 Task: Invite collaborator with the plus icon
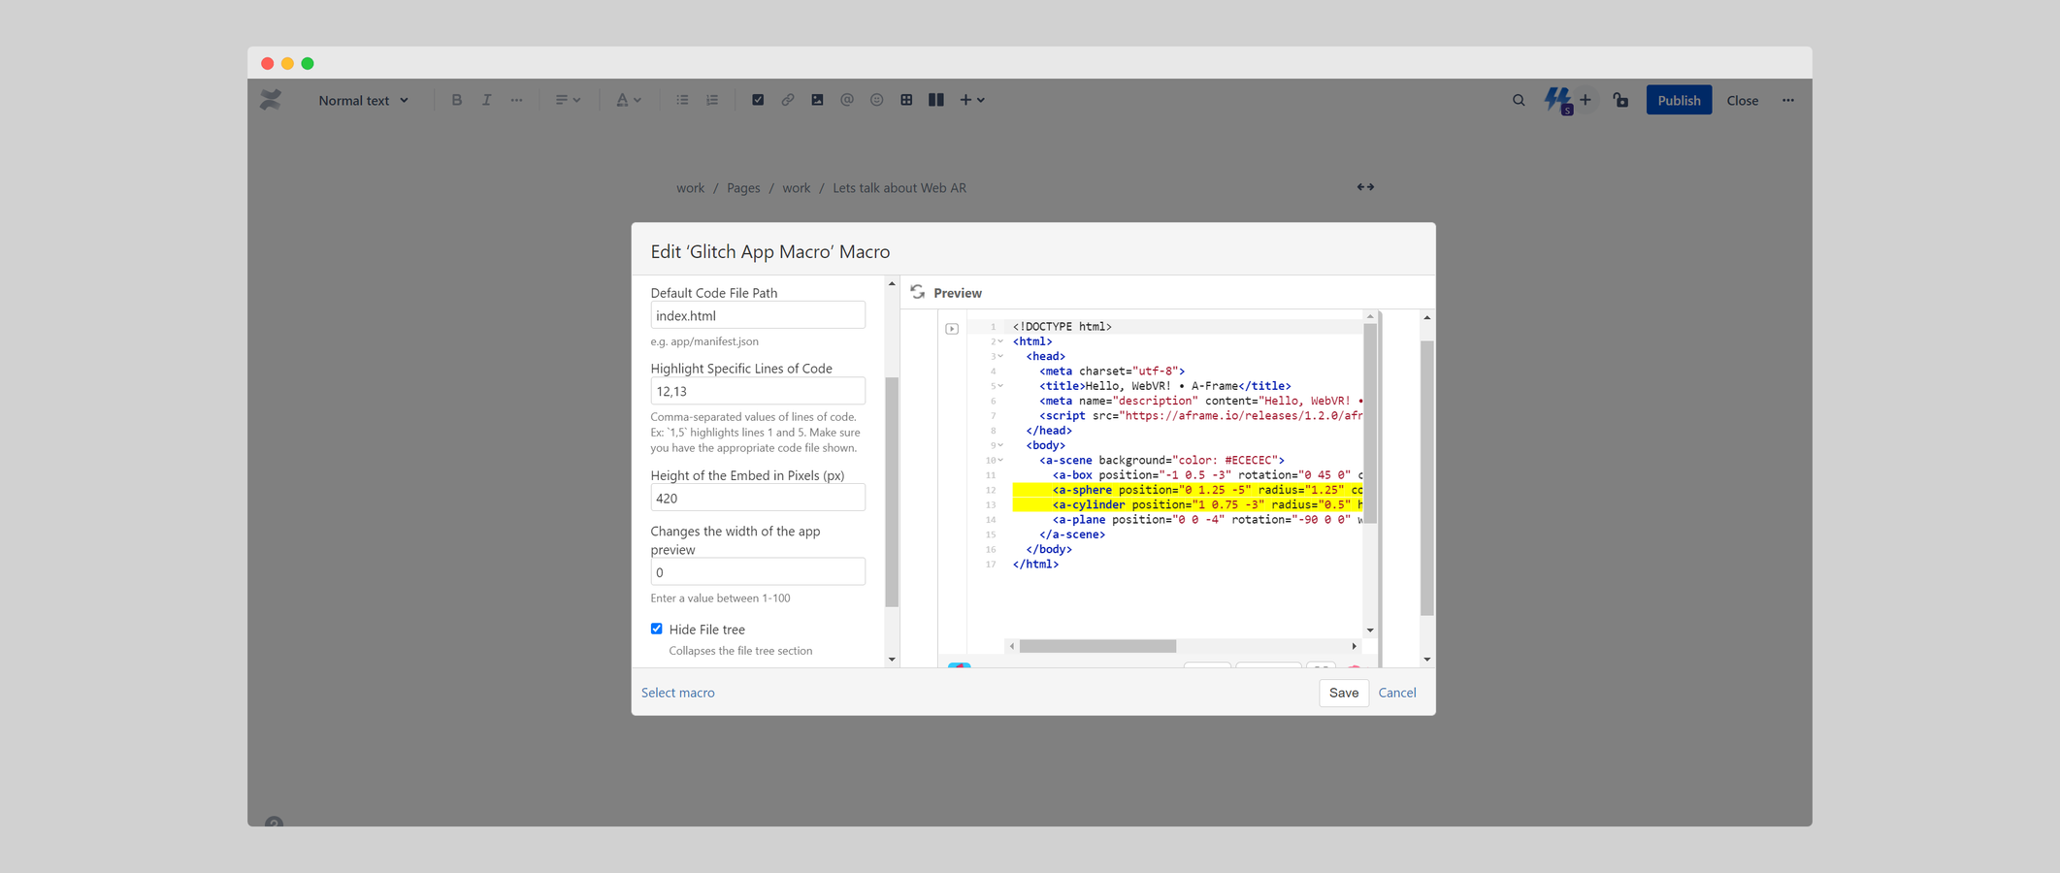coord(1586,100)
